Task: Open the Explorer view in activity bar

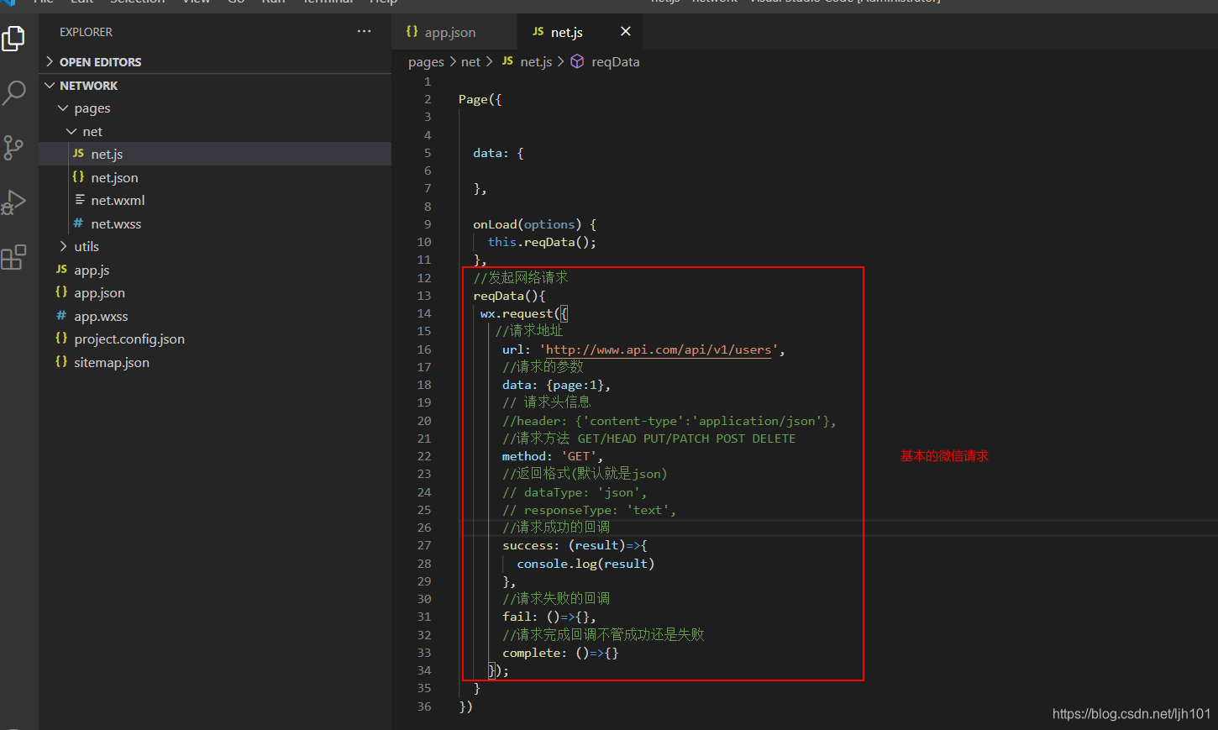Action: click(14, 39)
